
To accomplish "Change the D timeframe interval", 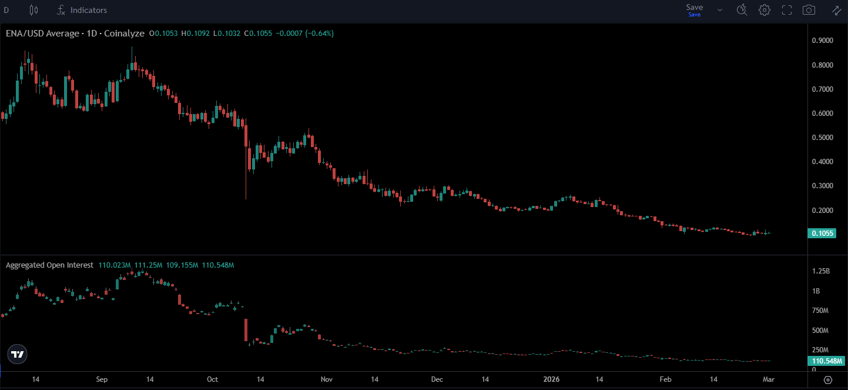I will pos(6,10).
